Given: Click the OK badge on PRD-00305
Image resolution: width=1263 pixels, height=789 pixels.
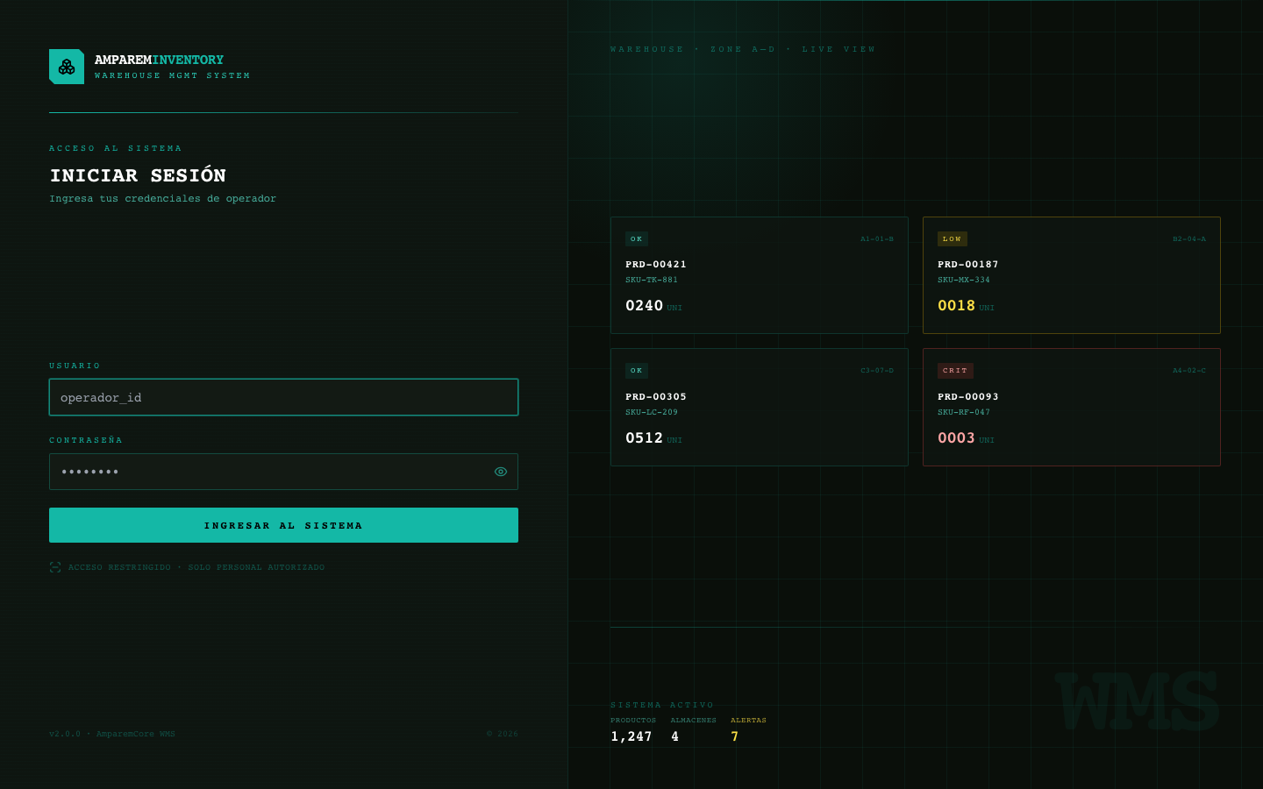Looking at the screenshot, I should click(637, 371).
